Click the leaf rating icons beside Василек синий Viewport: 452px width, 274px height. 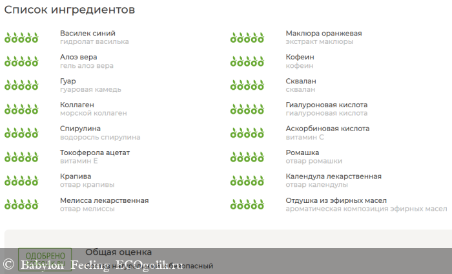coord(21,37)
